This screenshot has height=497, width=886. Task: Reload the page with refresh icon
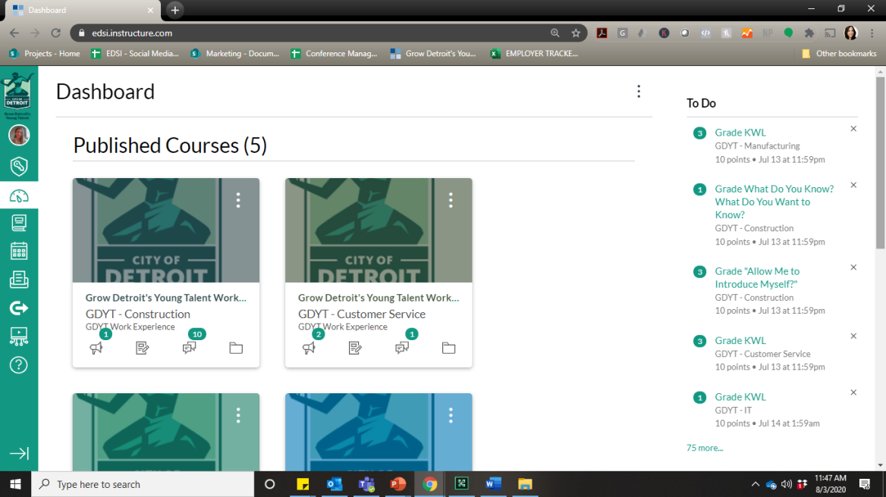click(55, 33)
